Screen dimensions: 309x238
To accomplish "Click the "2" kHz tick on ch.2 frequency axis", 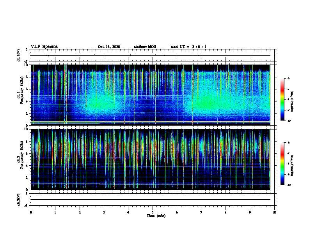I will click(x=27, y=178).
